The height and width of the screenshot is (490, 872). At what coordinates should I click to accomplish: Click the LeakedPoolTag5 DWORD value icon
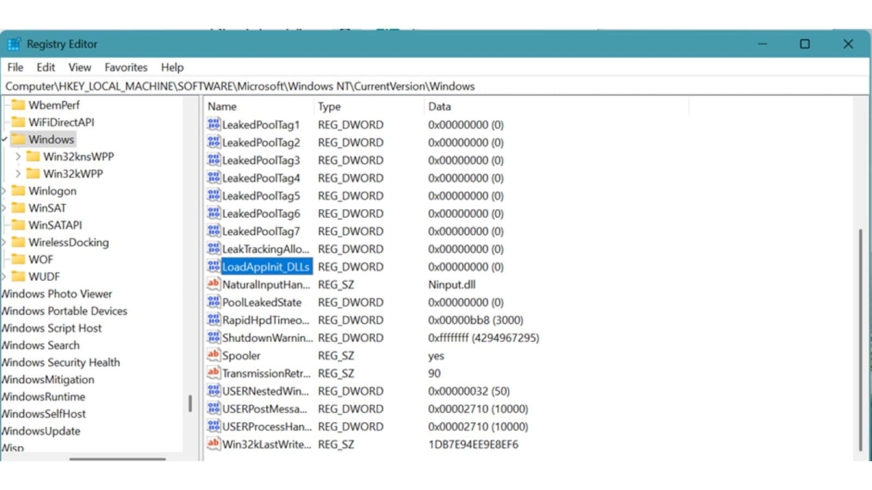click(214, 196)
